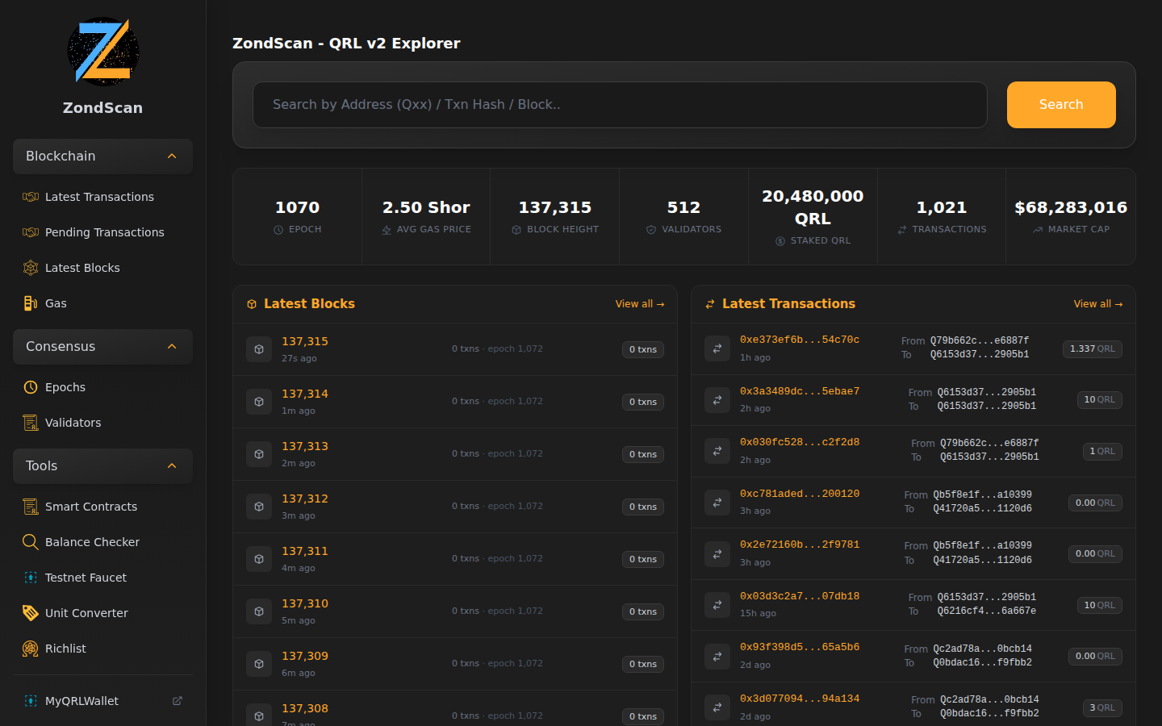
Task: Click the Latest Blocks header cube icon
Action: [252, 304]
